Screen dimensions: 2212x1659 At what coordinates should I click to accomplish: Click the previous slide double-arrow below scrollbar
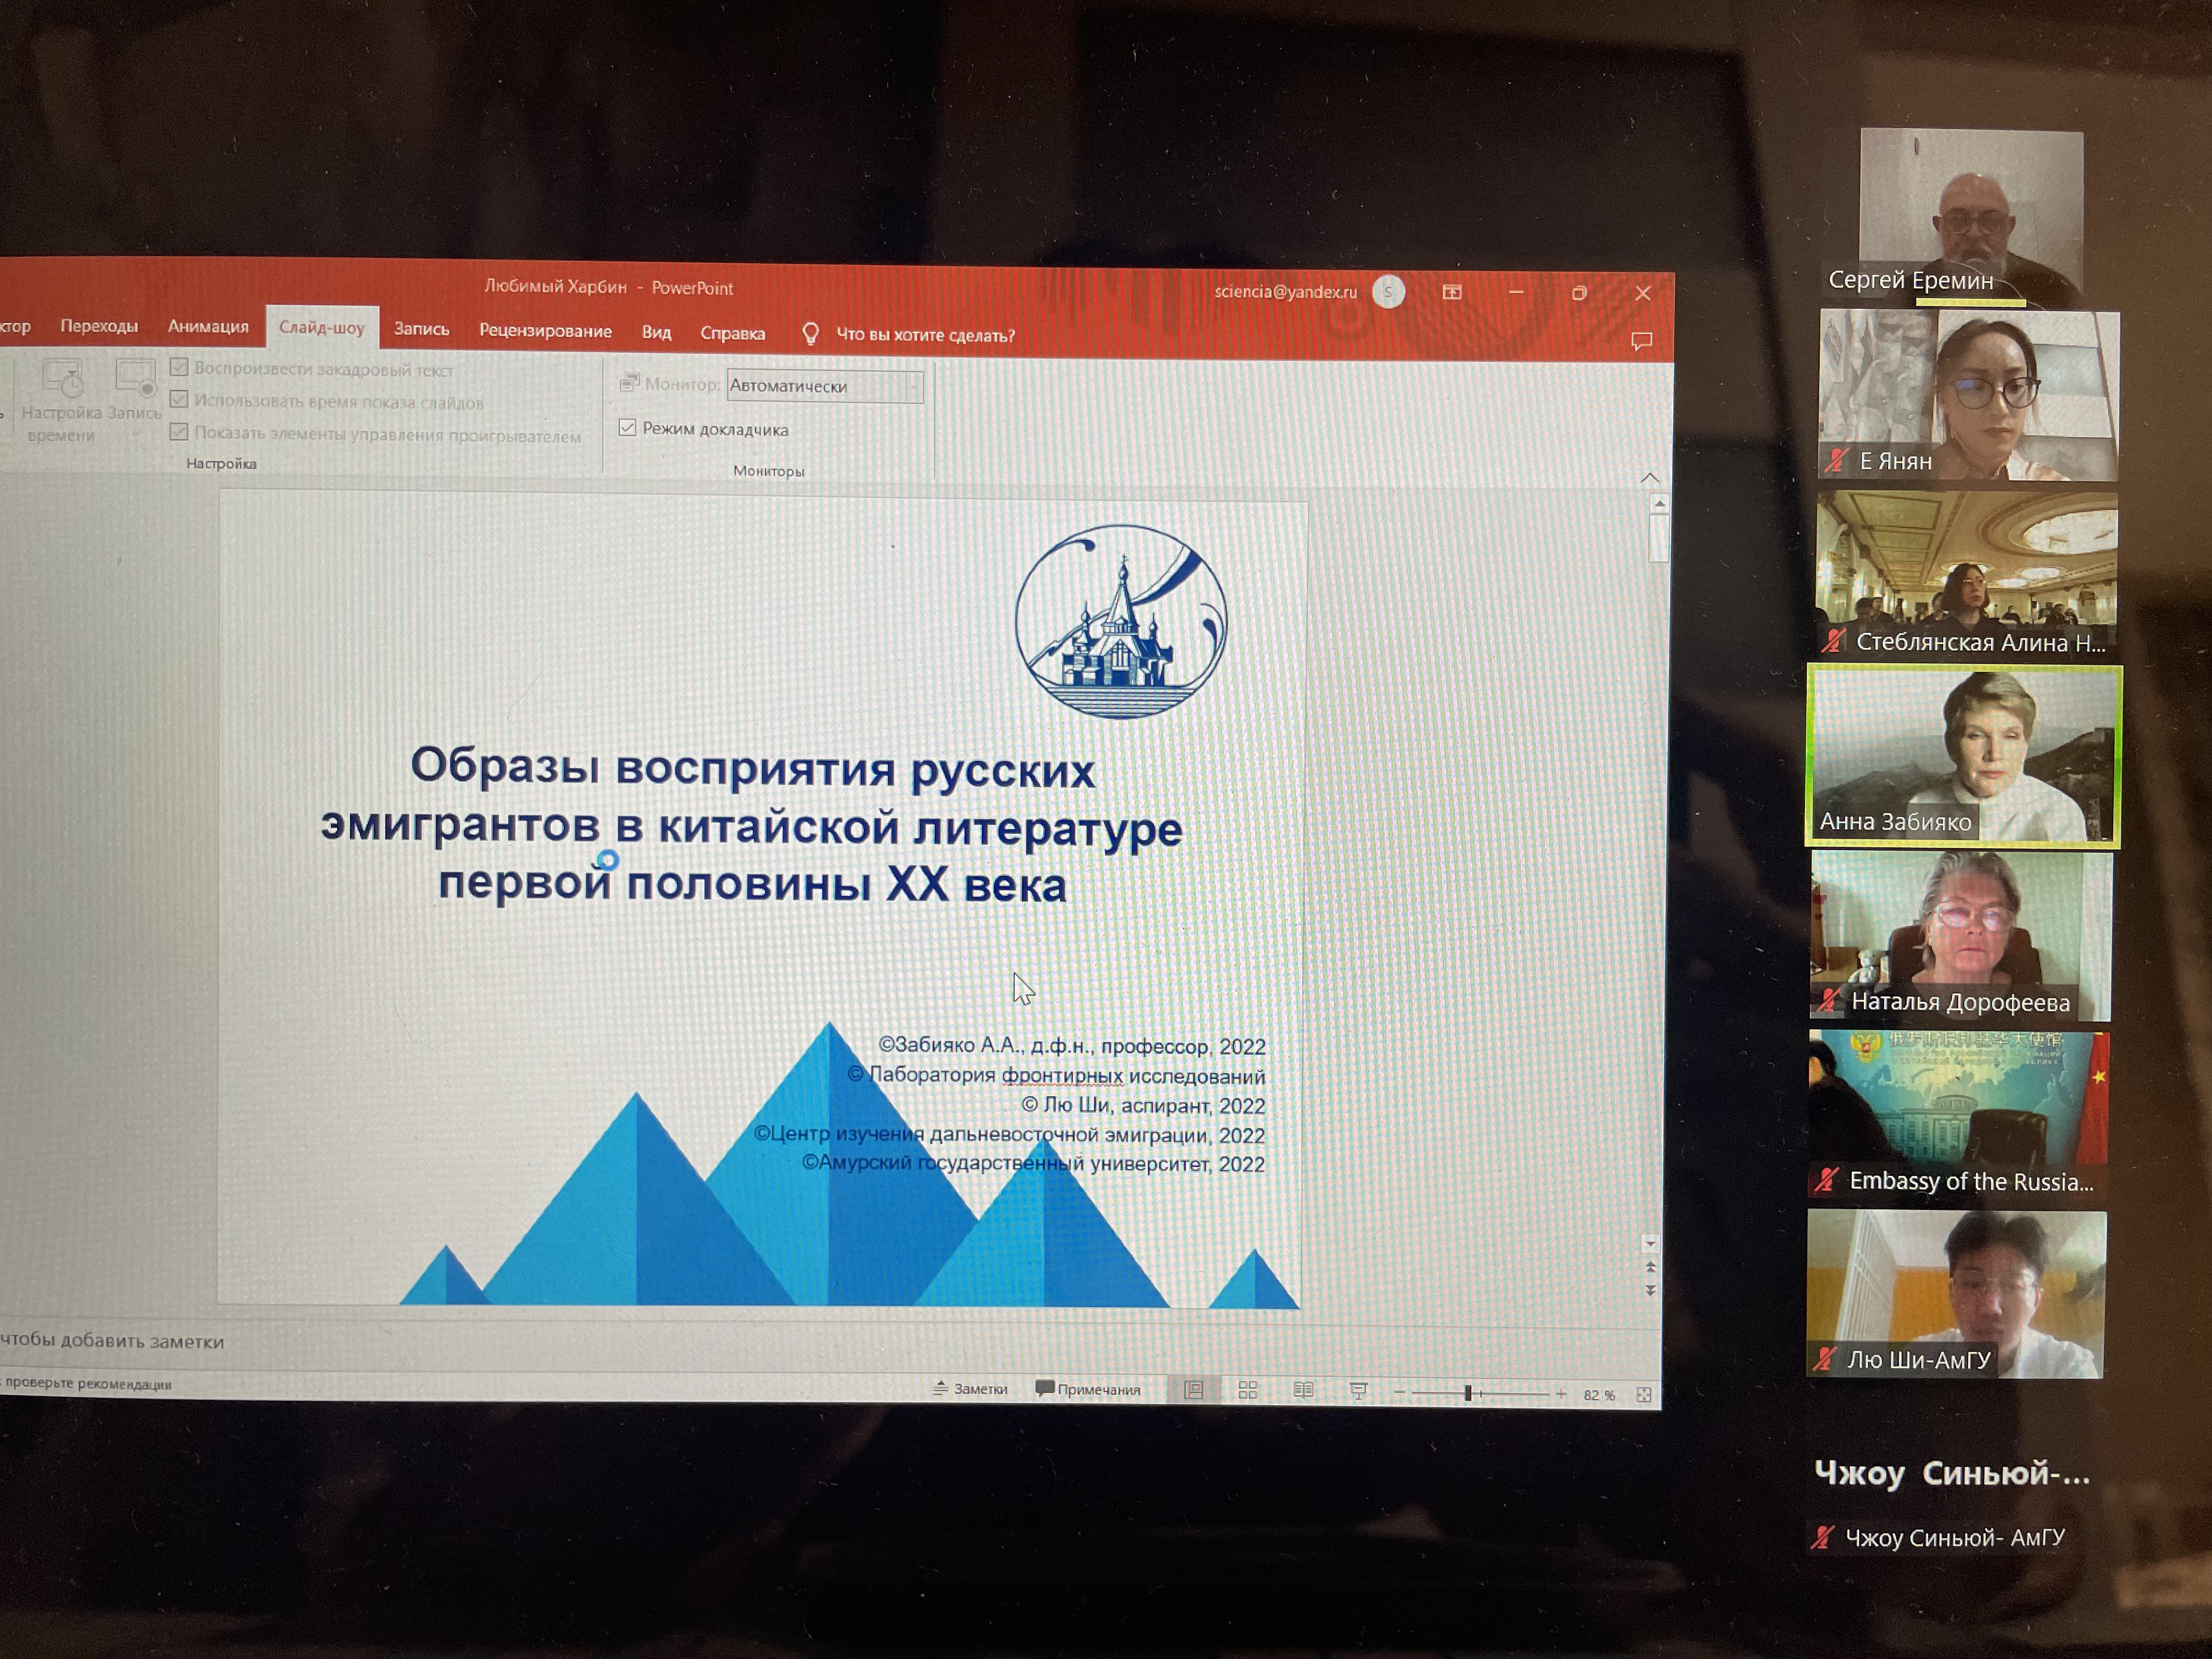[1651, 1268]
